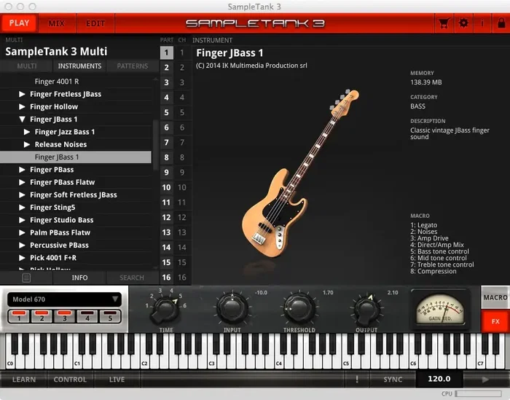Click the info 'i' icon

(482, 23)
